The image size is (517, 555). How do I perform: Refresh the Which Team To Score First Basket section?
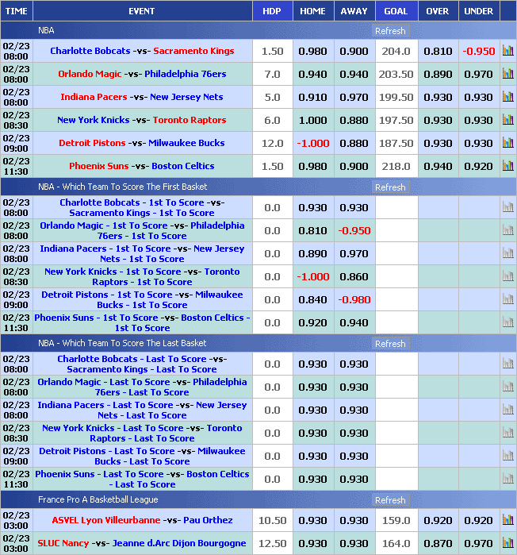click(x=390, y=187)
